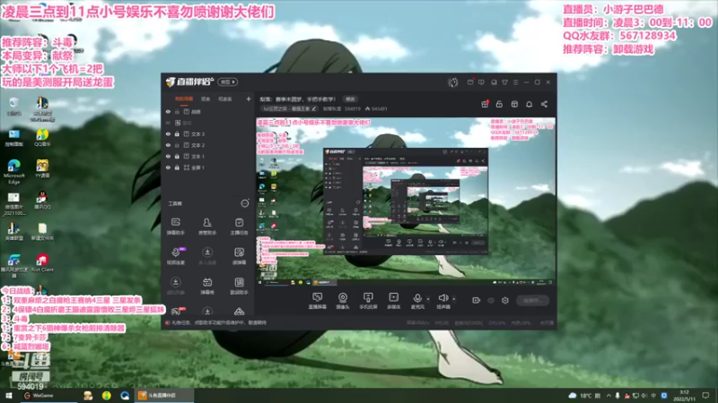Toggle visibility of 文本 1 layer
The width and height of the screenshot is (718, 403).
tap(168, 156)
